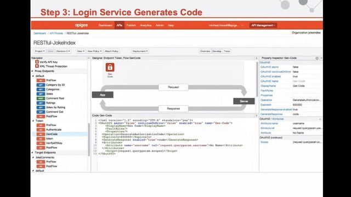Open the Publish menu
This screenshot has height=197, width=351.
point(131,25)
